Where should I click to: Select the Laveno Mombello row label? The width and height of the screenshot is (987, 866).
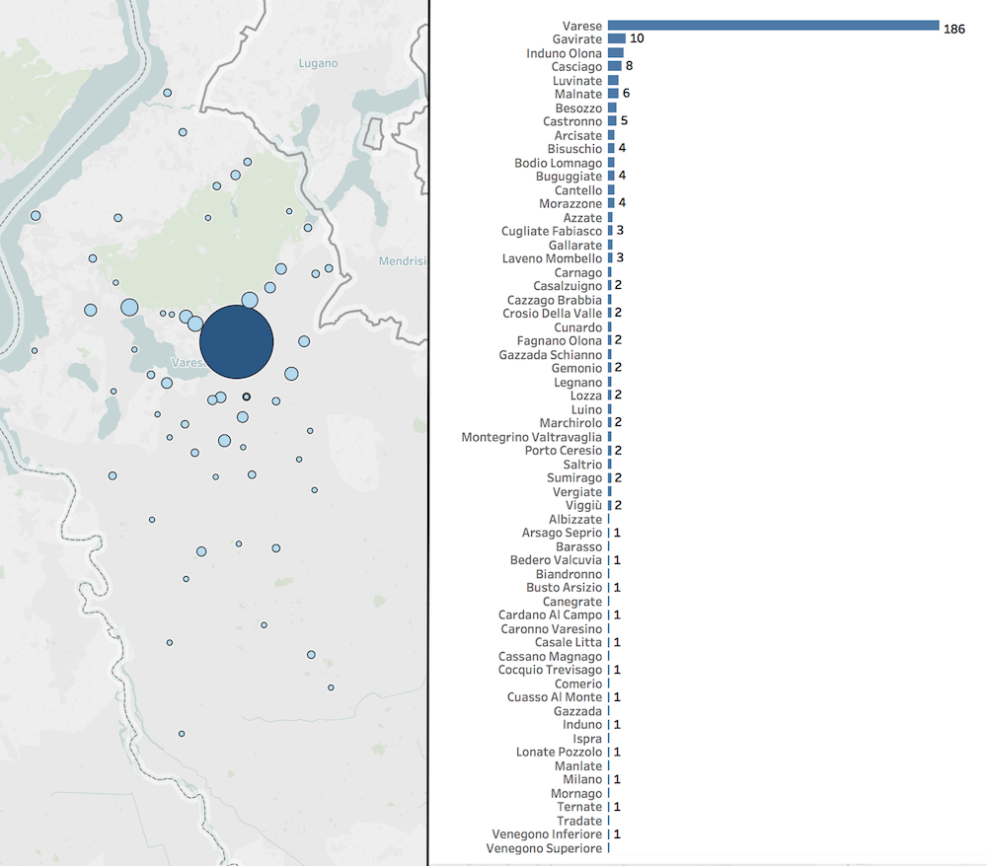coord(552,258)
